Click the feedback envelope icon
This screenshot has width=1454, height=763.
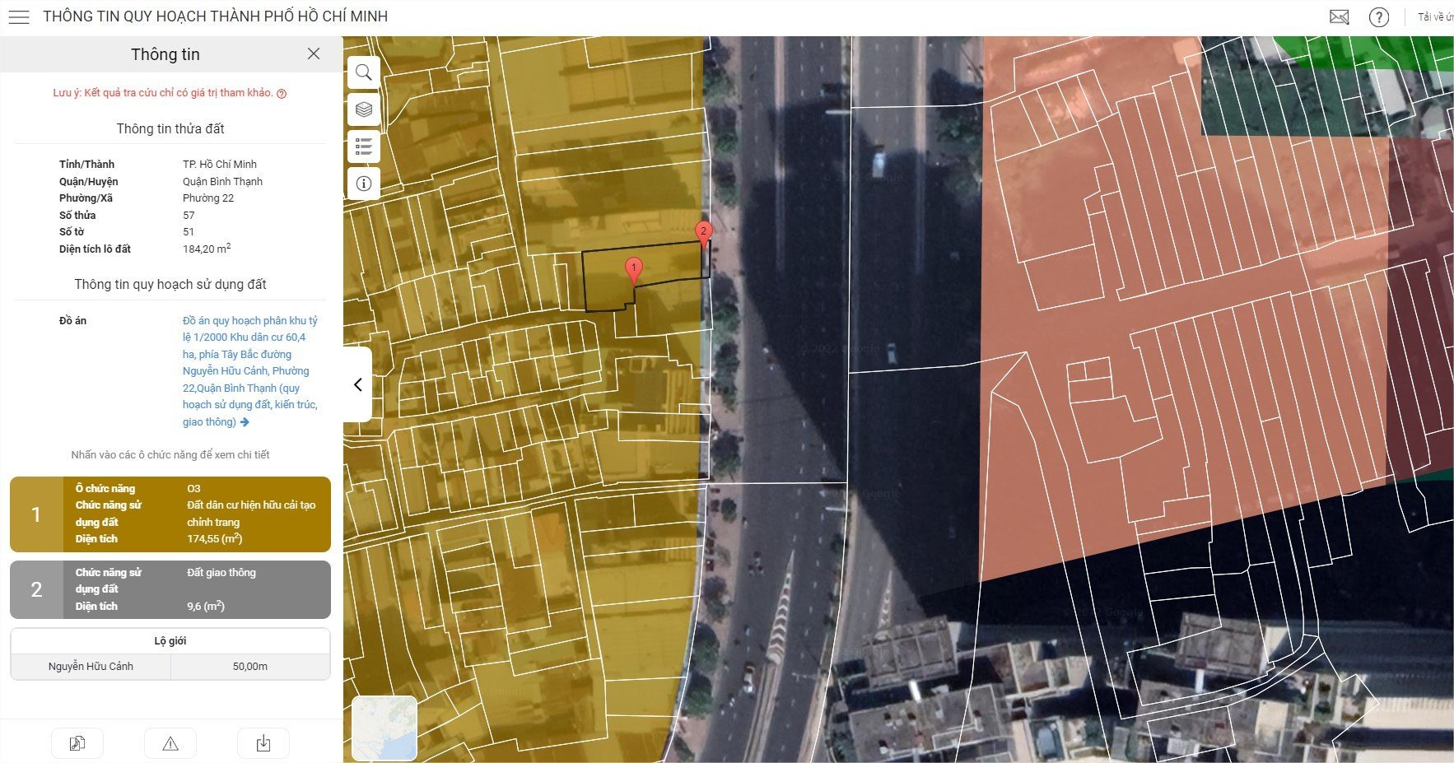coord(1340,17)
